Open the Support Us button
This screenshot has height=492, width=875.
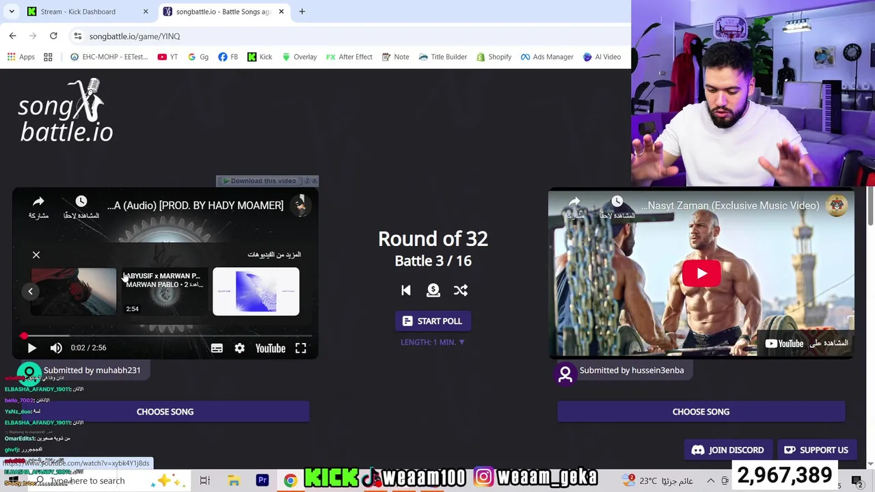[816, 450]
